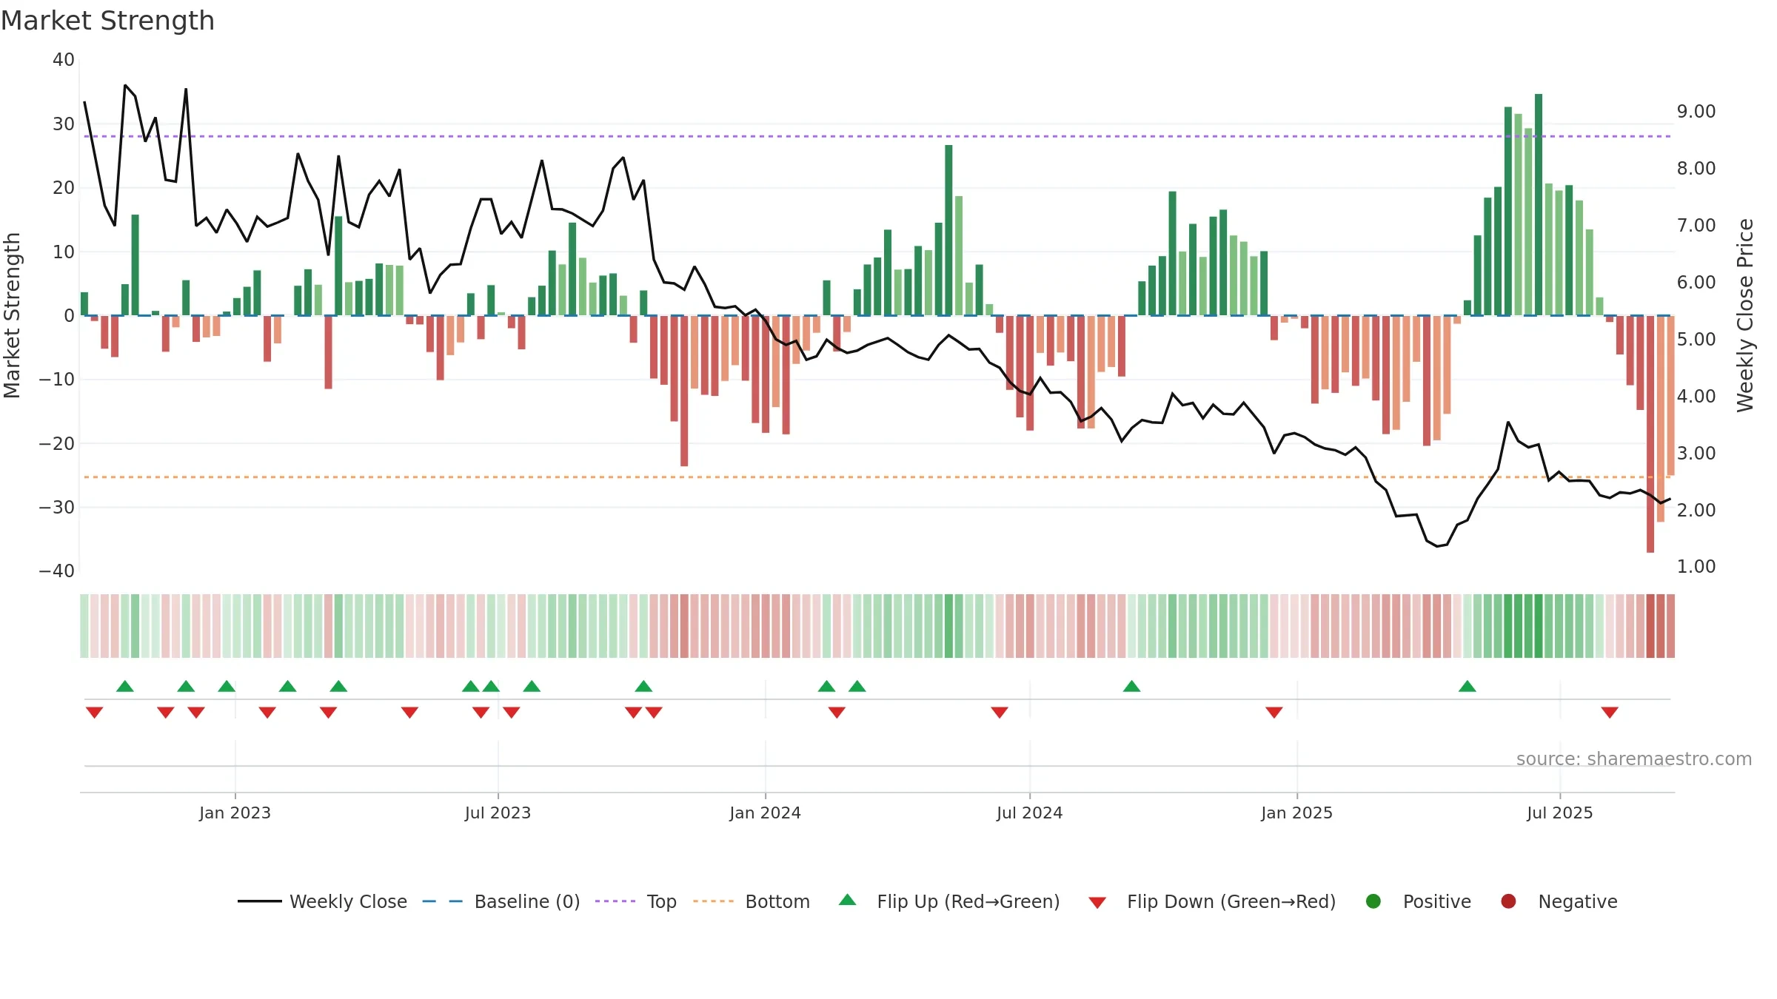Toggle the Flip Down (Green→Red) legend label

coord(1231,901)
